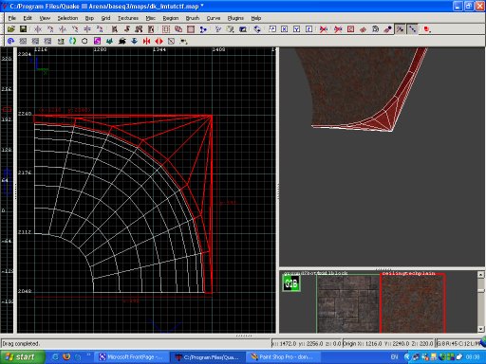Image resolution: width=486 pixels, height=364 pixels.
Task: Open the Selection menu
Action: [x=67, y=18]
